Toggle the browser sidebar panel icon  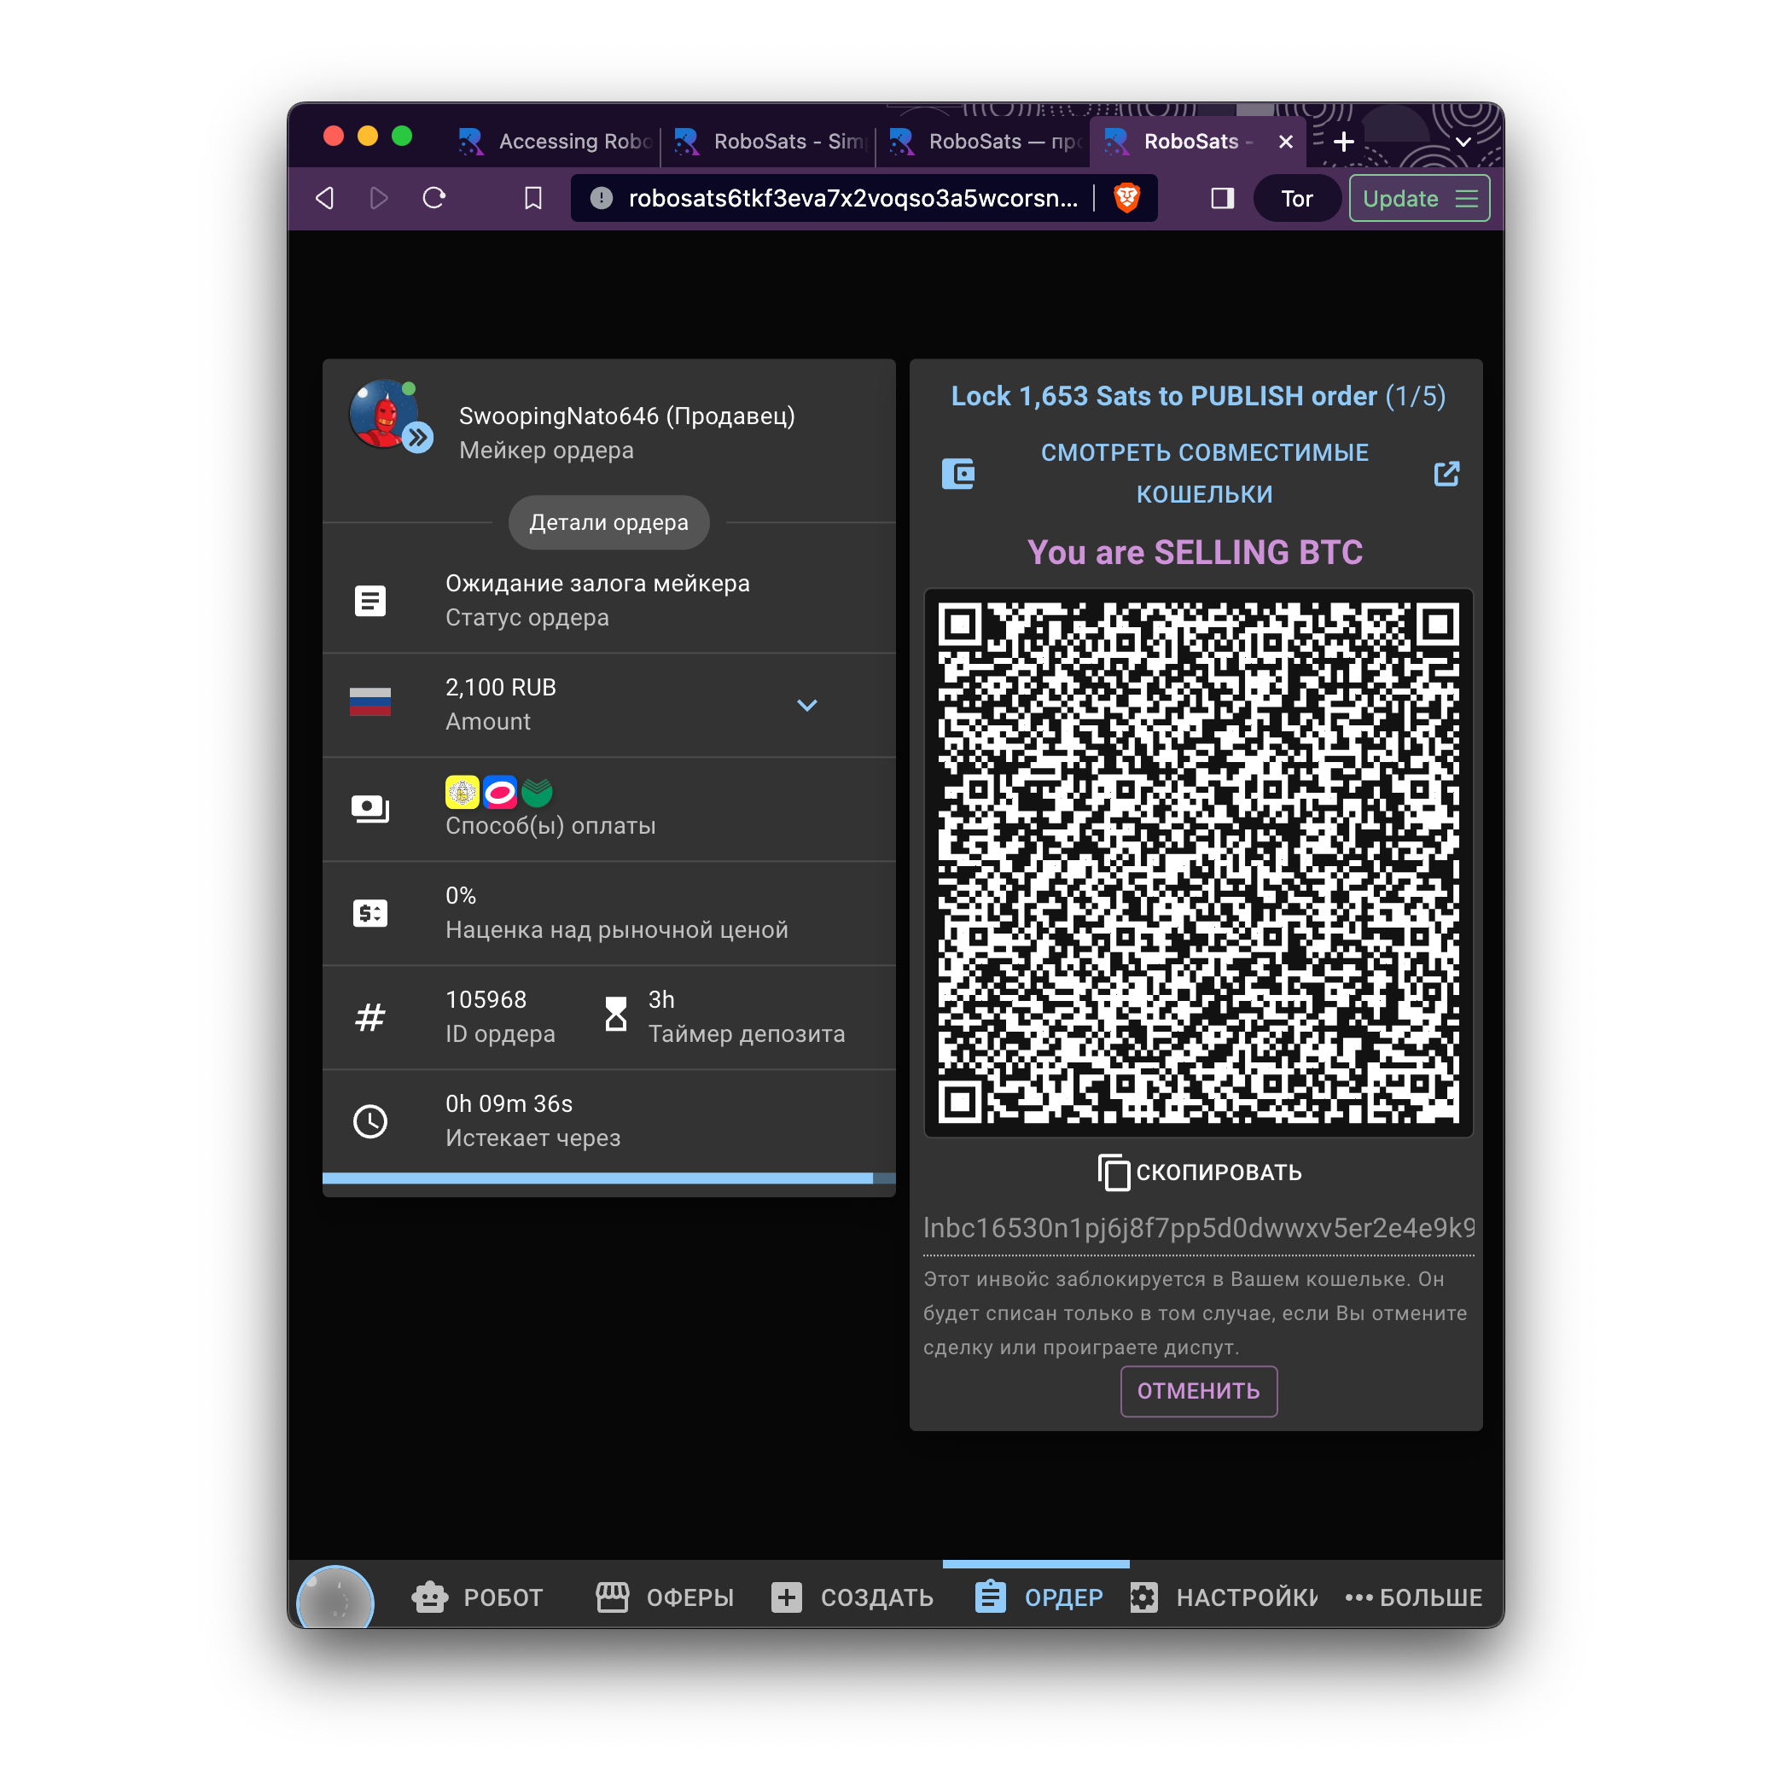(x=1222, y=198)
